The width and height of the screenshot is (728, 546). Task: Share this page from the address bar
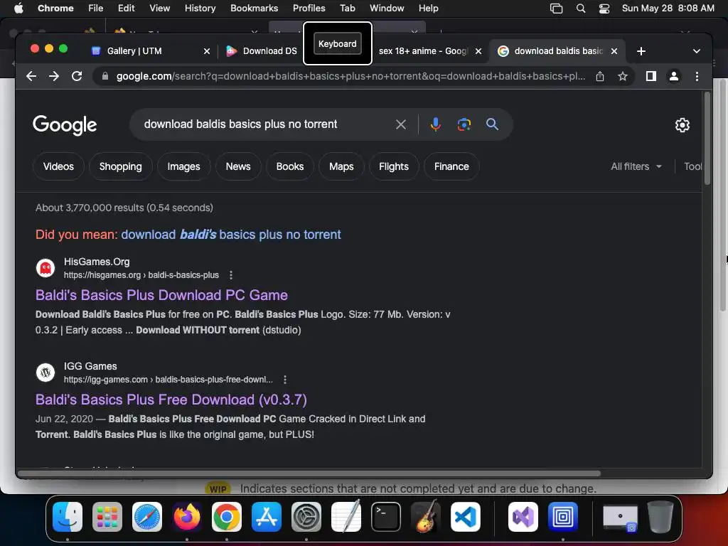coord(600,76)
